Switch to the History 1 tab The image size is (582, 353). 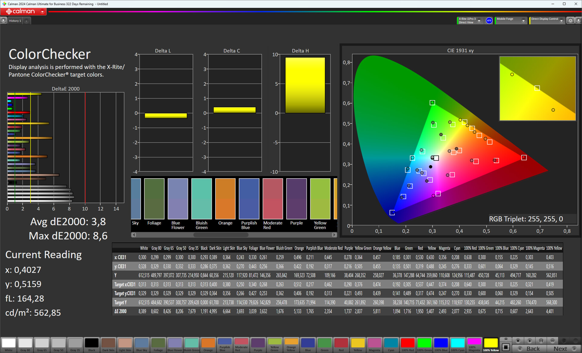tap(15, 21)
